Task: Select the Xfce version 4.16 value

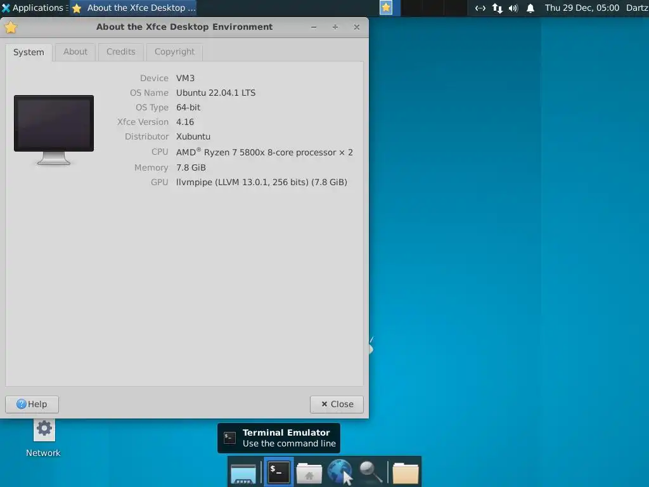Action: point(184,122)
